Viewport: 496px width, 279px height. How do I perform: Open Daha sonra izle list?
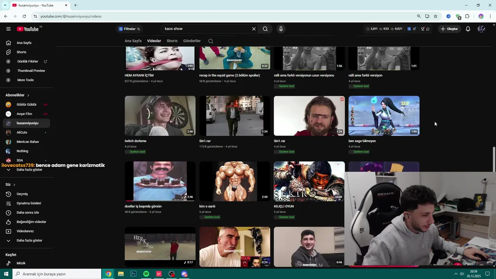pos(26,213)
